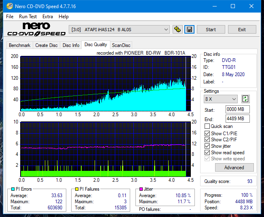The width and height of the screenshot is (264, 217).
Task: Uncheck Show C1/PIE checkbox
Action: 207,133
